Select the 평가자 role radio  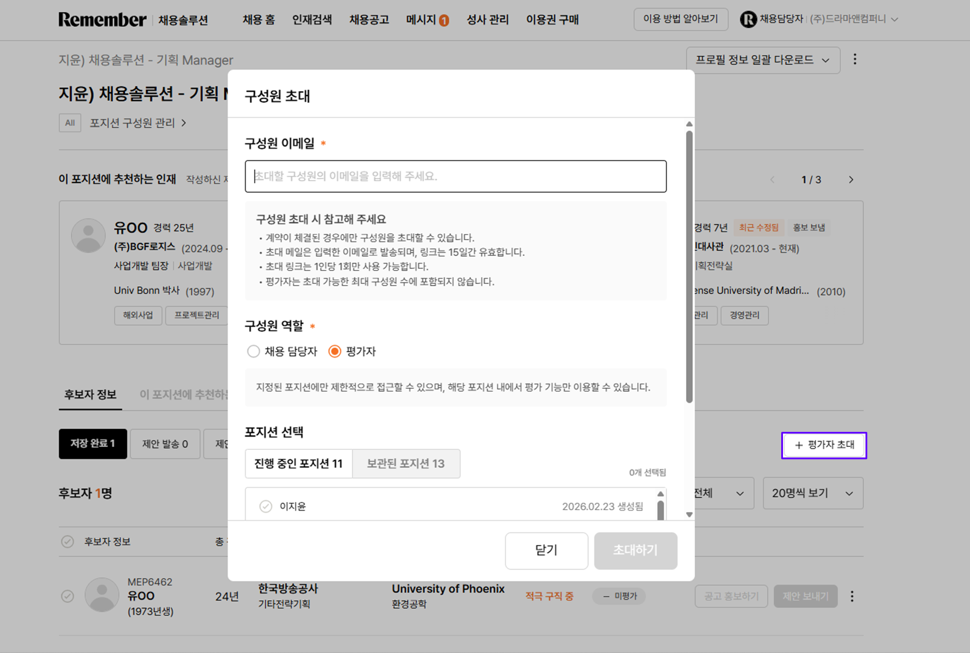pos(335,351)
